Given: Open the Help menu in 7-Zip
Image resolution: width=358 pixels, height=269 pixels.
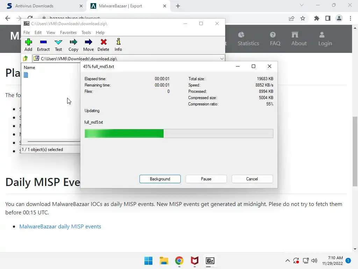Looking at the screenshot, I should coord(100,33).
